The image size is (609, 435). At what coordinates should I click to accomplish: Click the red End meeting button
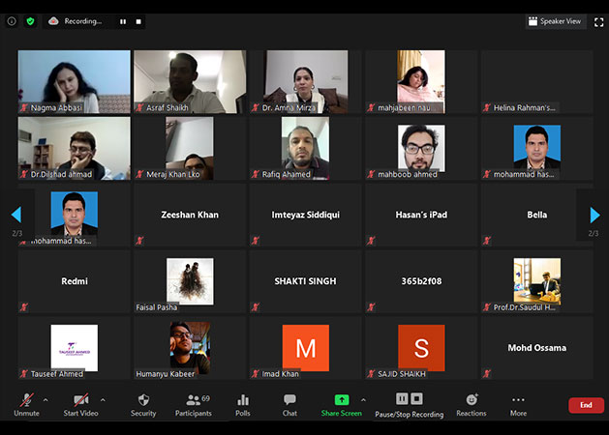586,405
